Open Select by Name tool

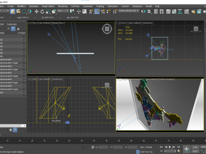coord(18,12)
